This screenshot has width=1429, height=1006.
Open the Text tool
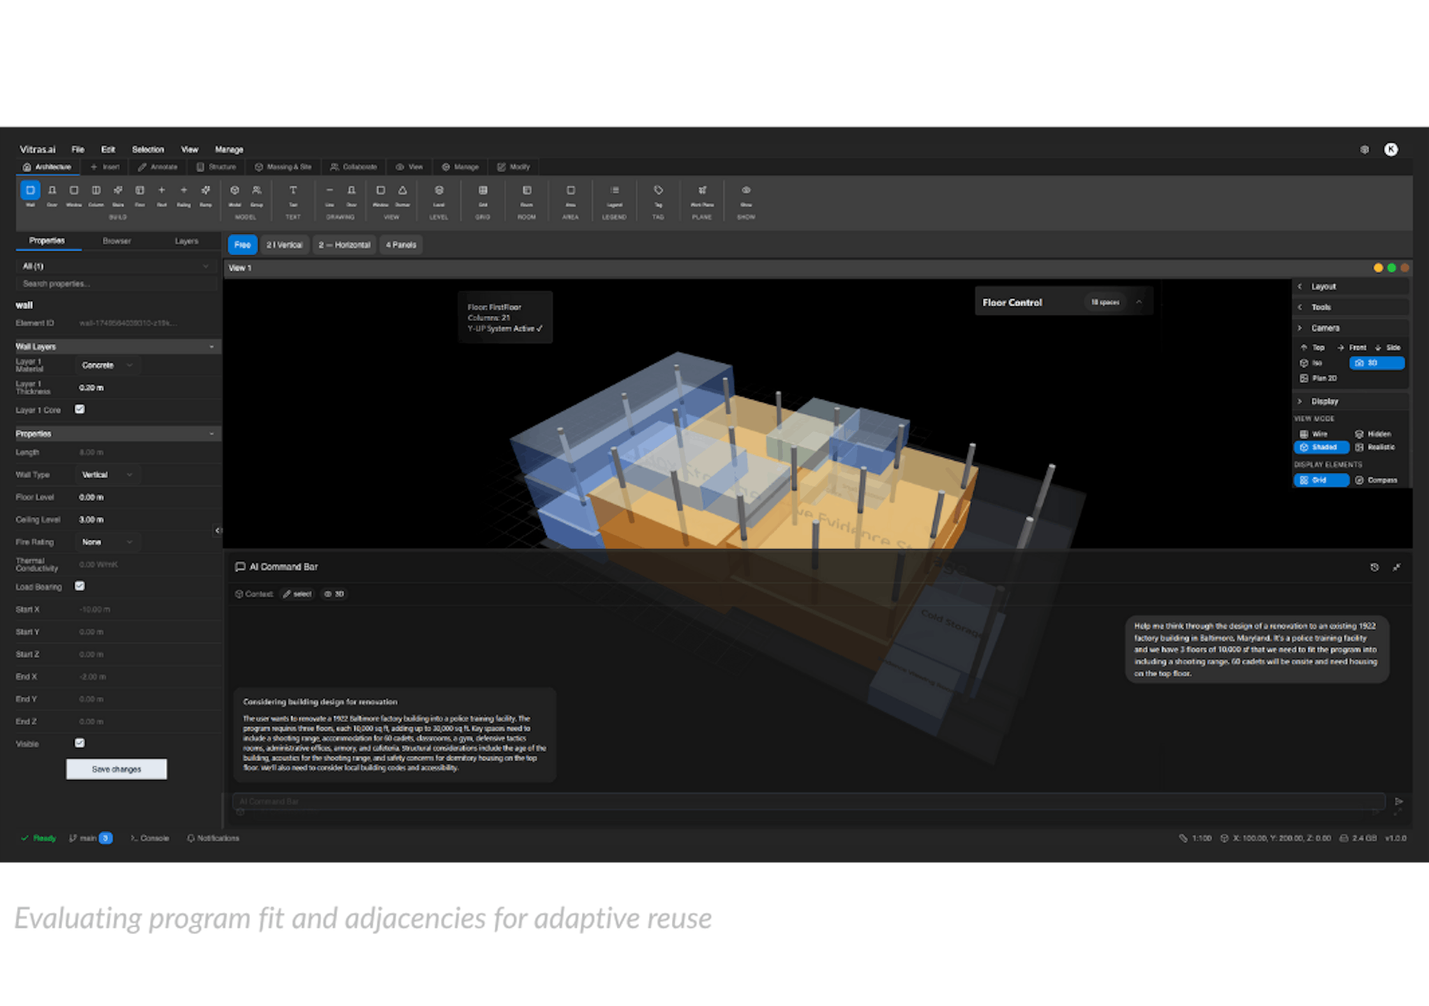[x=292, y=189]
